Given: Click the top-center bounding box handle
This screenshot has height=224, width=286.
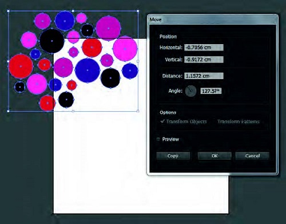Looking at the screenshot, I should point(73,11).
